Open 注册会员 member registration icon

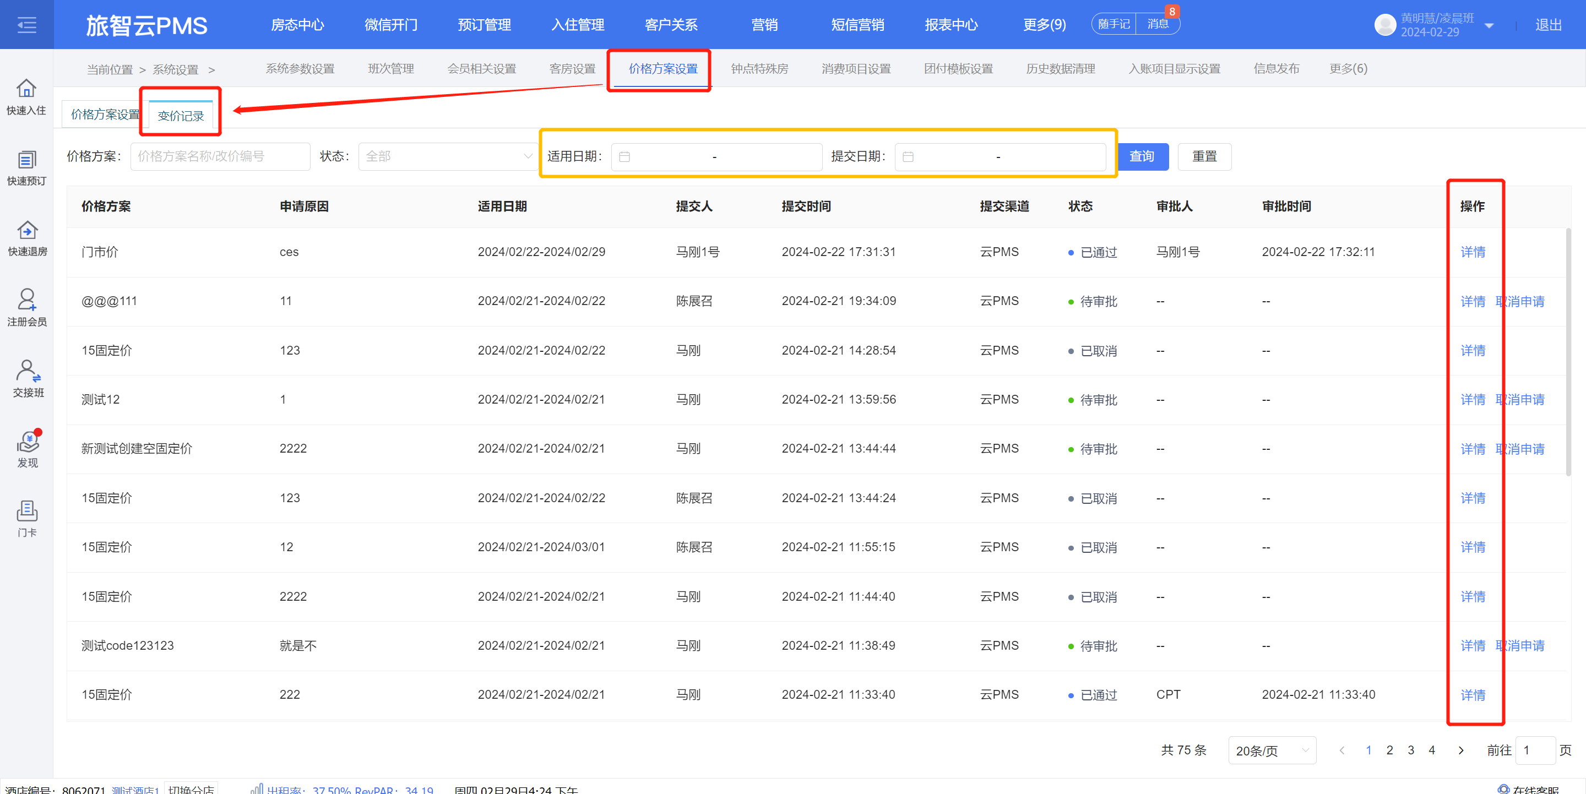click(27, 300)
